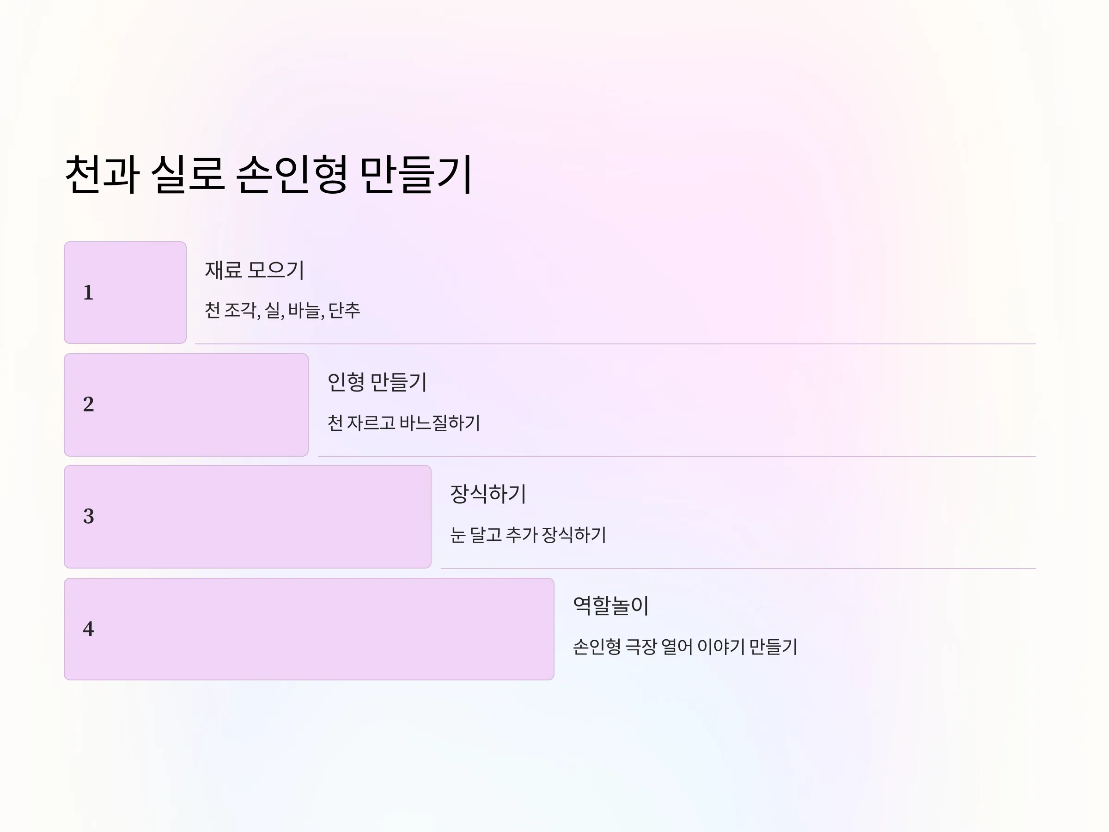Click the heading 장식하기
The width and height of the screenshot is (1109, 832).
(488, 494)
